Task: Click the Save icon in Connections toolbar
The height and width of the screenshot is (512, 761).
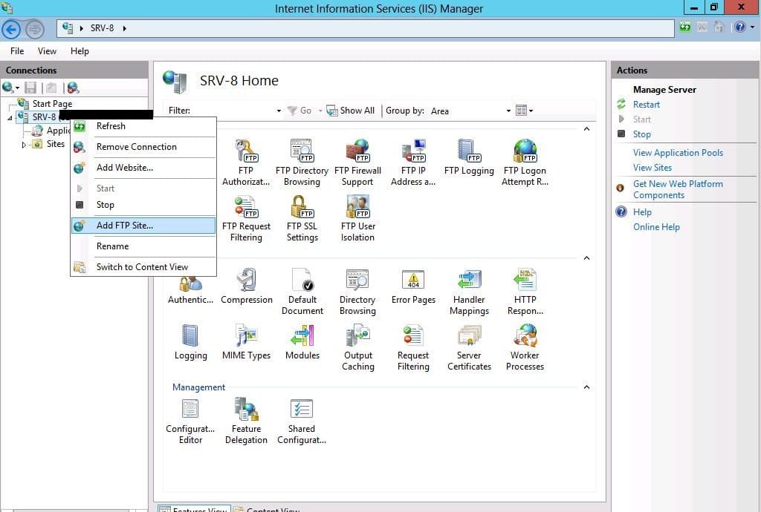Action: pyautogui.click(x=30, y=88)
